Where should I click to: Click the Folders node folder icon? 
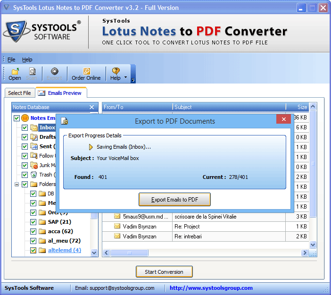(x=34, y=184)
